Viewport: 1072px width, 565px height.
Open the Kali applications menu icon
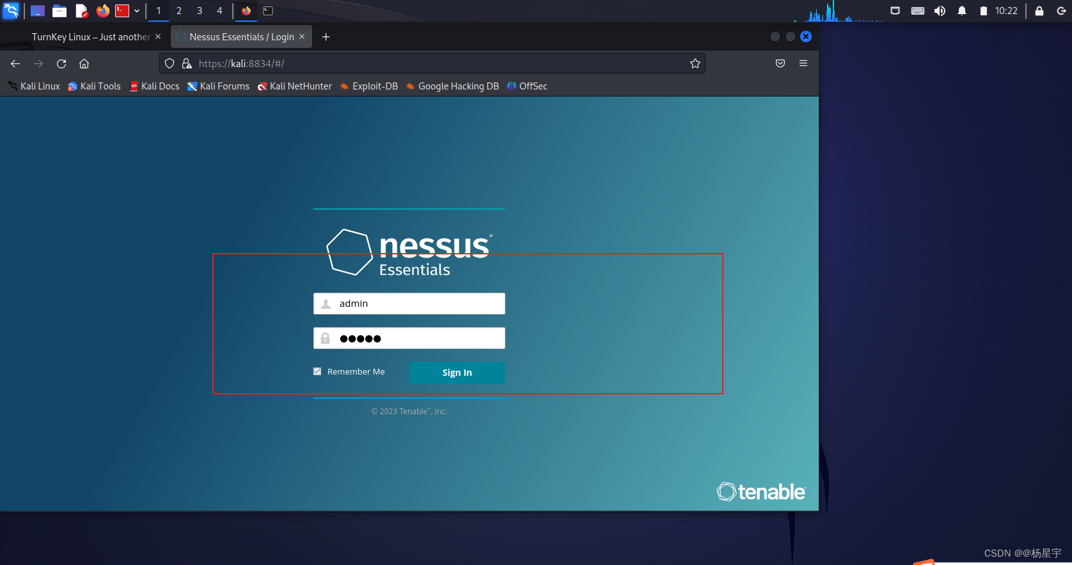[11, 11]
